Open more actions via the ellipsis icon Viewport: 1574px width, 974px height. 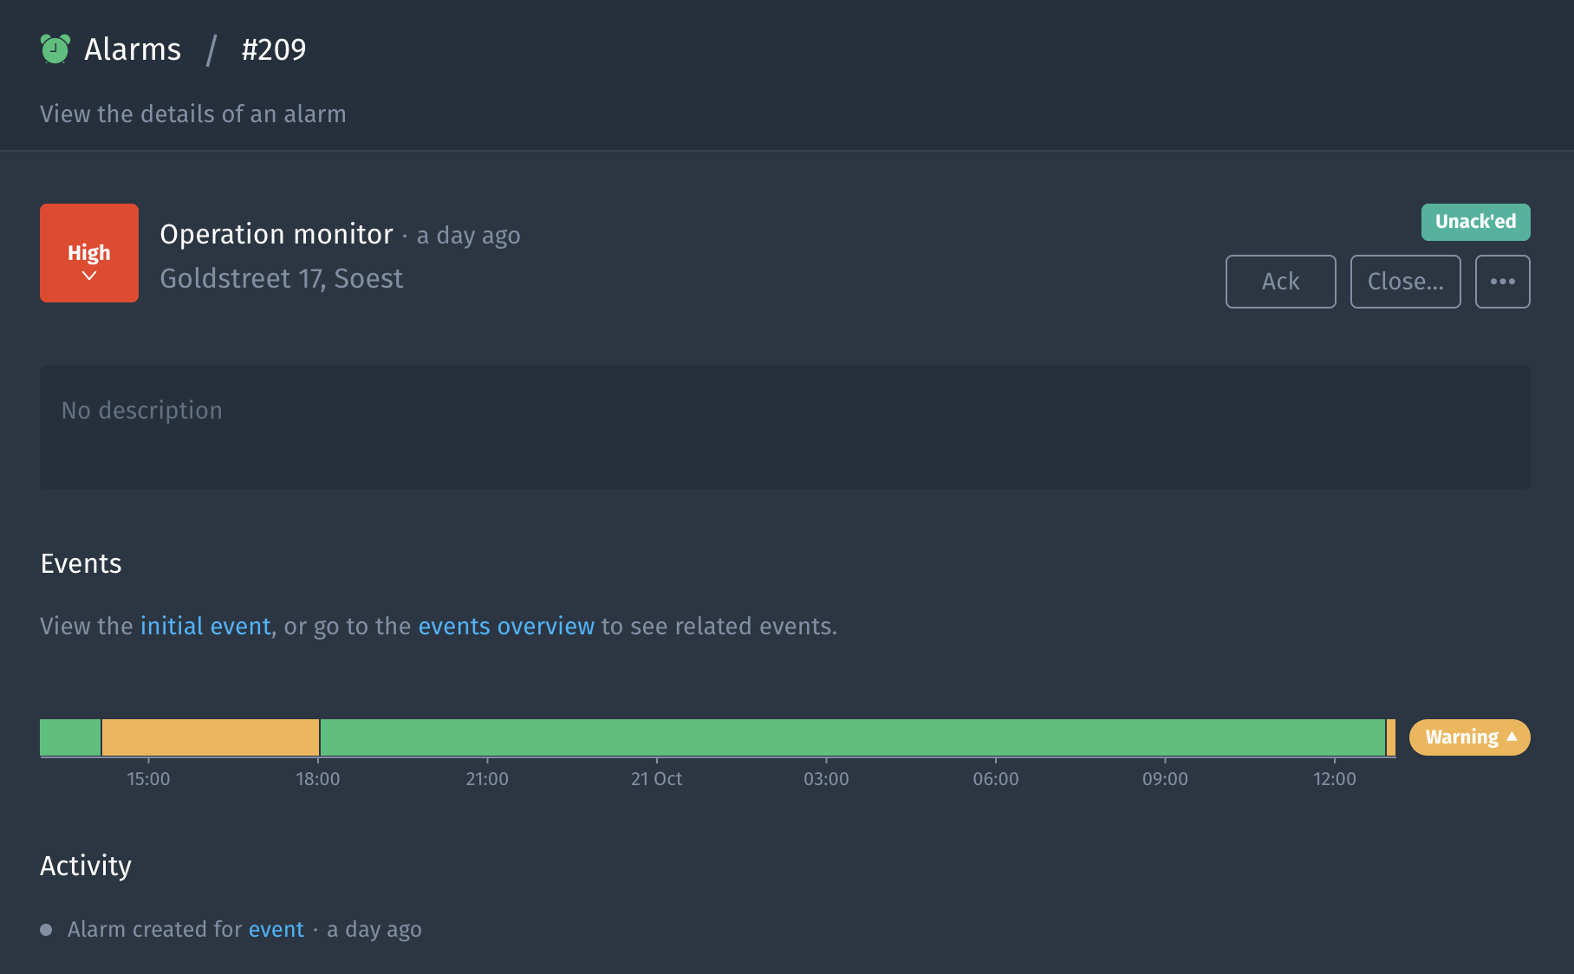point(1502,281)
